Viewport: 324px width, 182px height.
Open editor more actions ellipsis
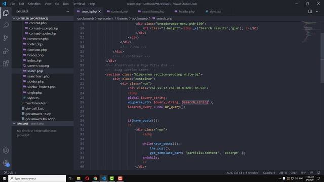click(318, 11)
